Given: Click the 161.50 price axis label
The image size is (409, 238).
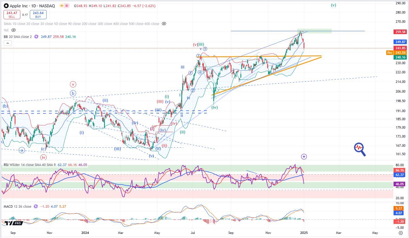Looking at the screenshot, I should pos(400,154).
